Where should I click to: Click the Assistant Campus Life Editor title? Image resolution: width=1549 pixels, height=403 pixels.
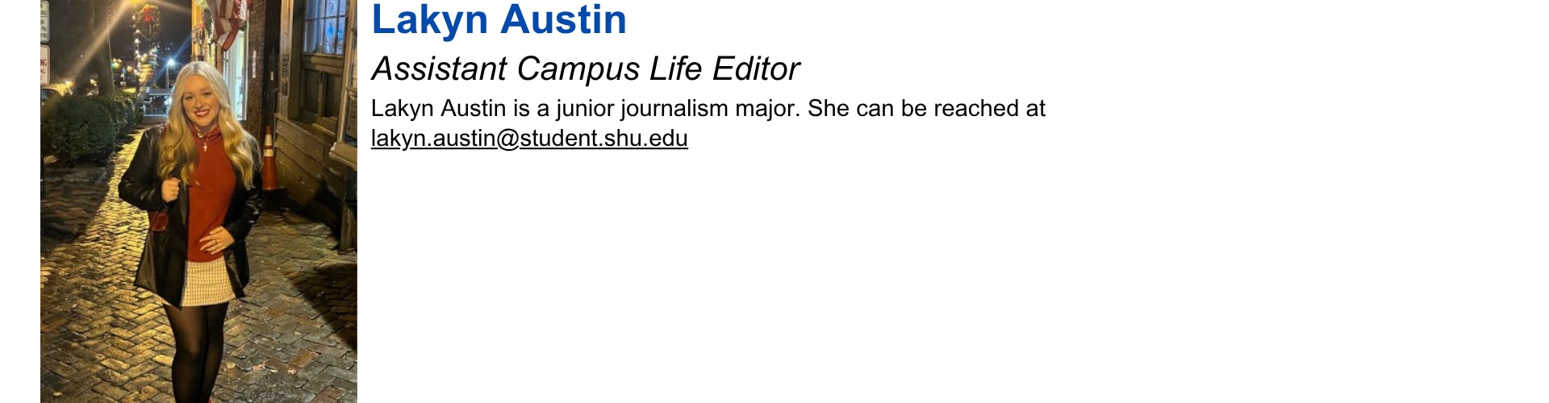(x=585, y=69)
